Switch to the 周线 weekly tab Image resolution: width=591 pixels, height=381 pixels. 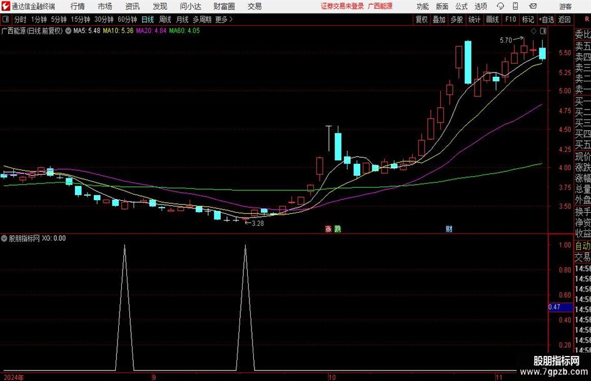tap(165, 19)
